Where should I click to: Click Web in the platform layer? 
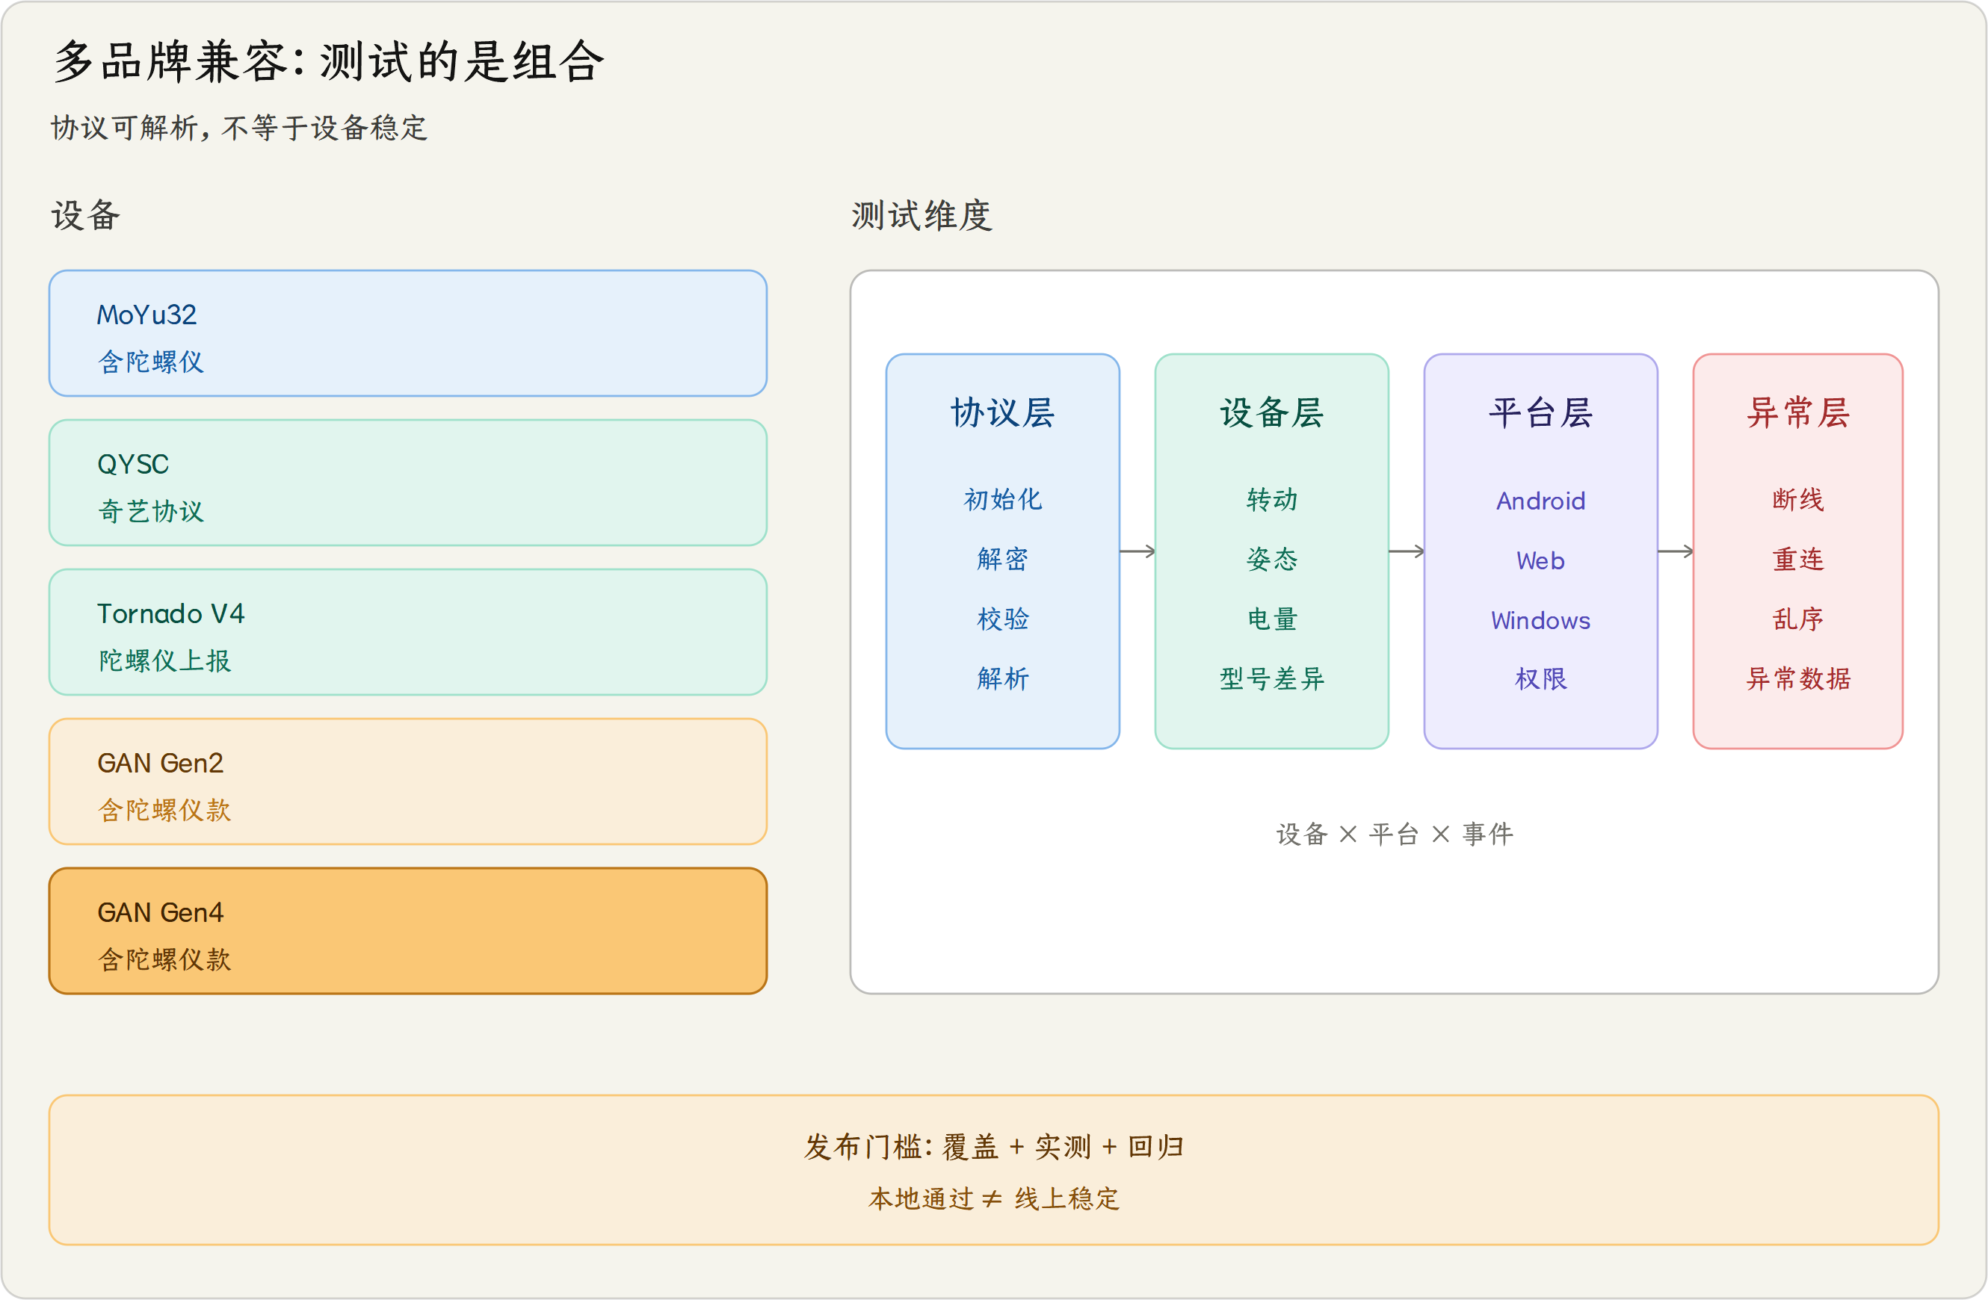(1540, 560)
